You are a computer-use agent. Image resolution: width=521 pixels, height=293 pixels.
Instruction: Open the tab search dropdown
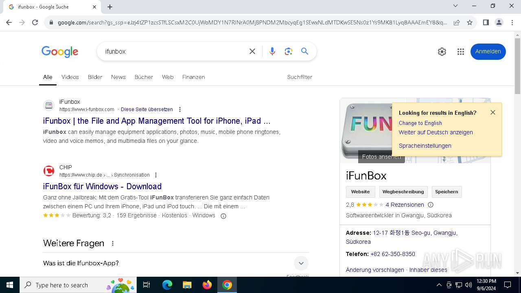pos(455,6)
